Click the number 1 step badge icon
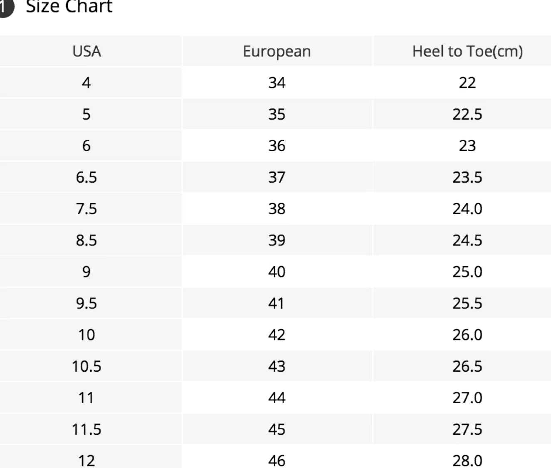Viewport: 551px width, 468px height. point(6,8)
